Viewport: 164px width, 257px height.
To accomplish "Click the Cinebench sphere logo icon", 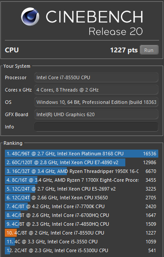I will [x=30, y=16].
